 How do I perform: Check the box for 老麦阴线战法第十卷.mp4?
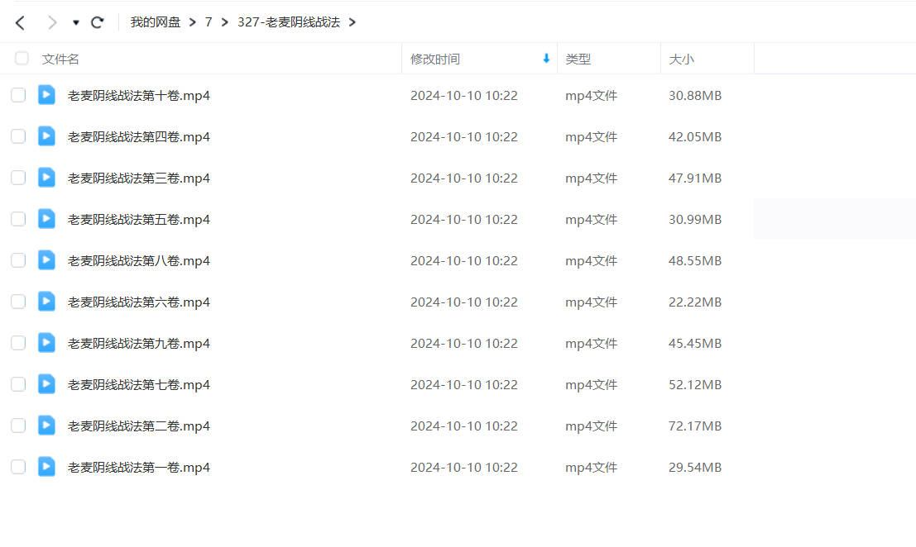[x=19, y=95]
